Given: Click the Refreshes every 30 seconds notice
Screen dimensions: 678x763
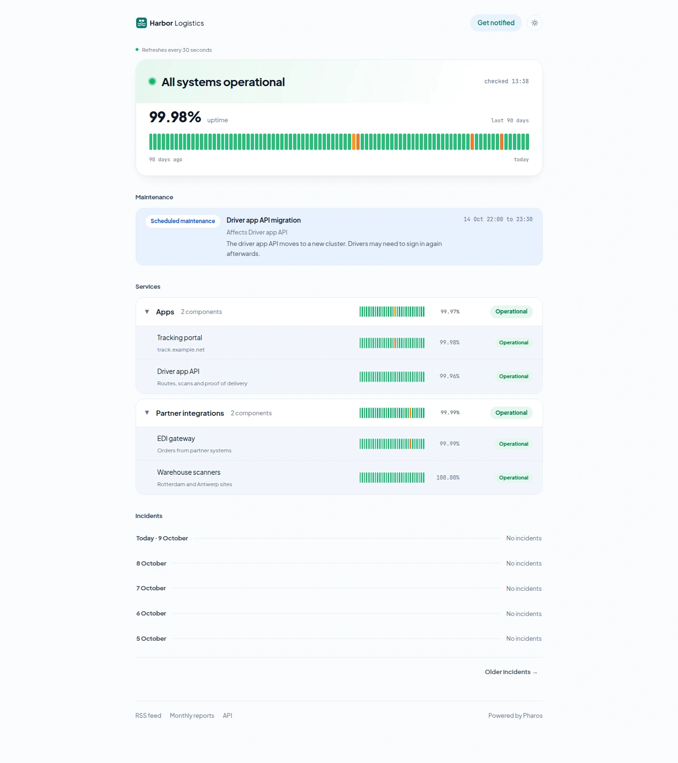Looking at the screenshot, I should [177, 50].
